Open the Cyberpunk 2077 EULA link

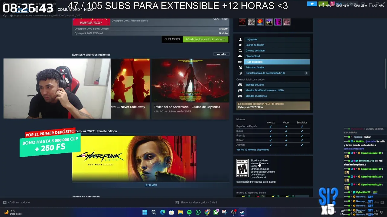(250, 107)
